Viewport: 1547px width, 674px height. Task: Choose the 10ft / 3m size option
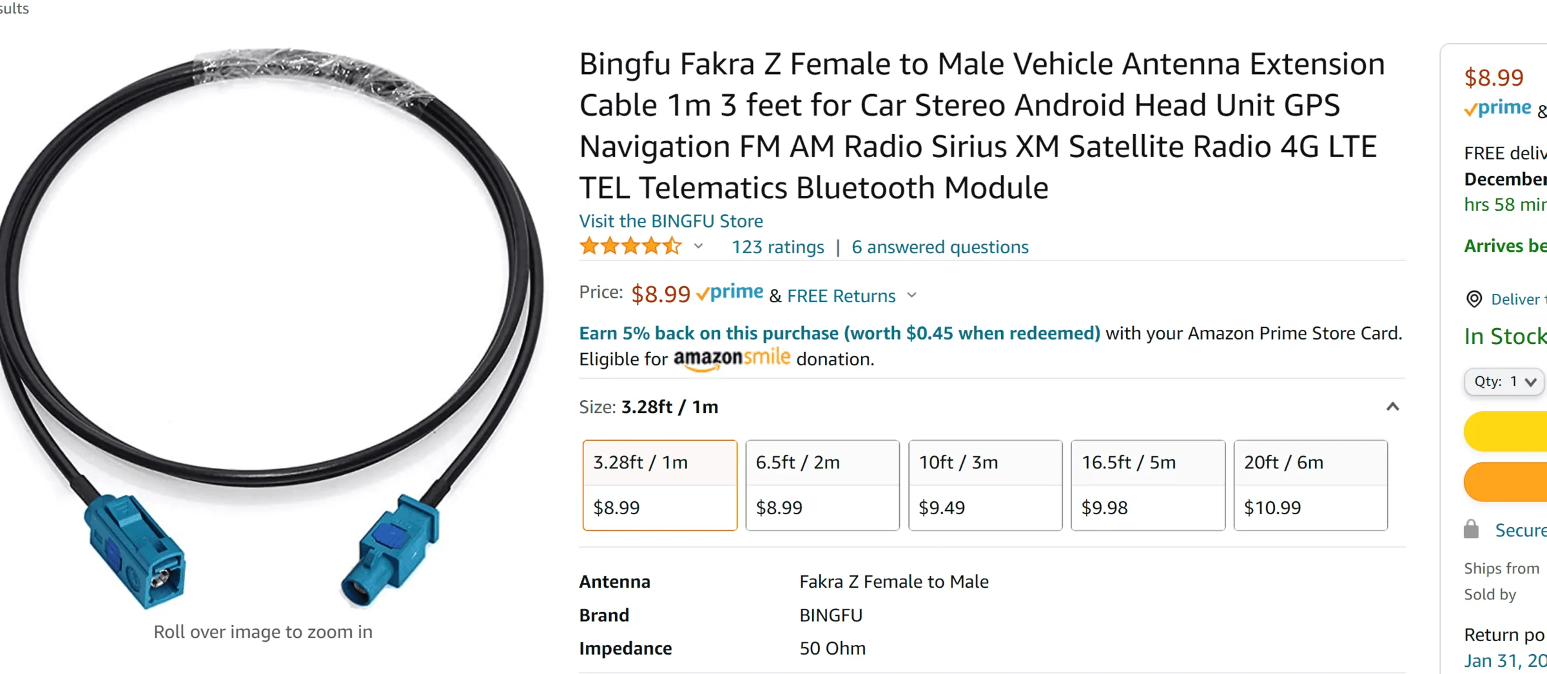point(985,485)
